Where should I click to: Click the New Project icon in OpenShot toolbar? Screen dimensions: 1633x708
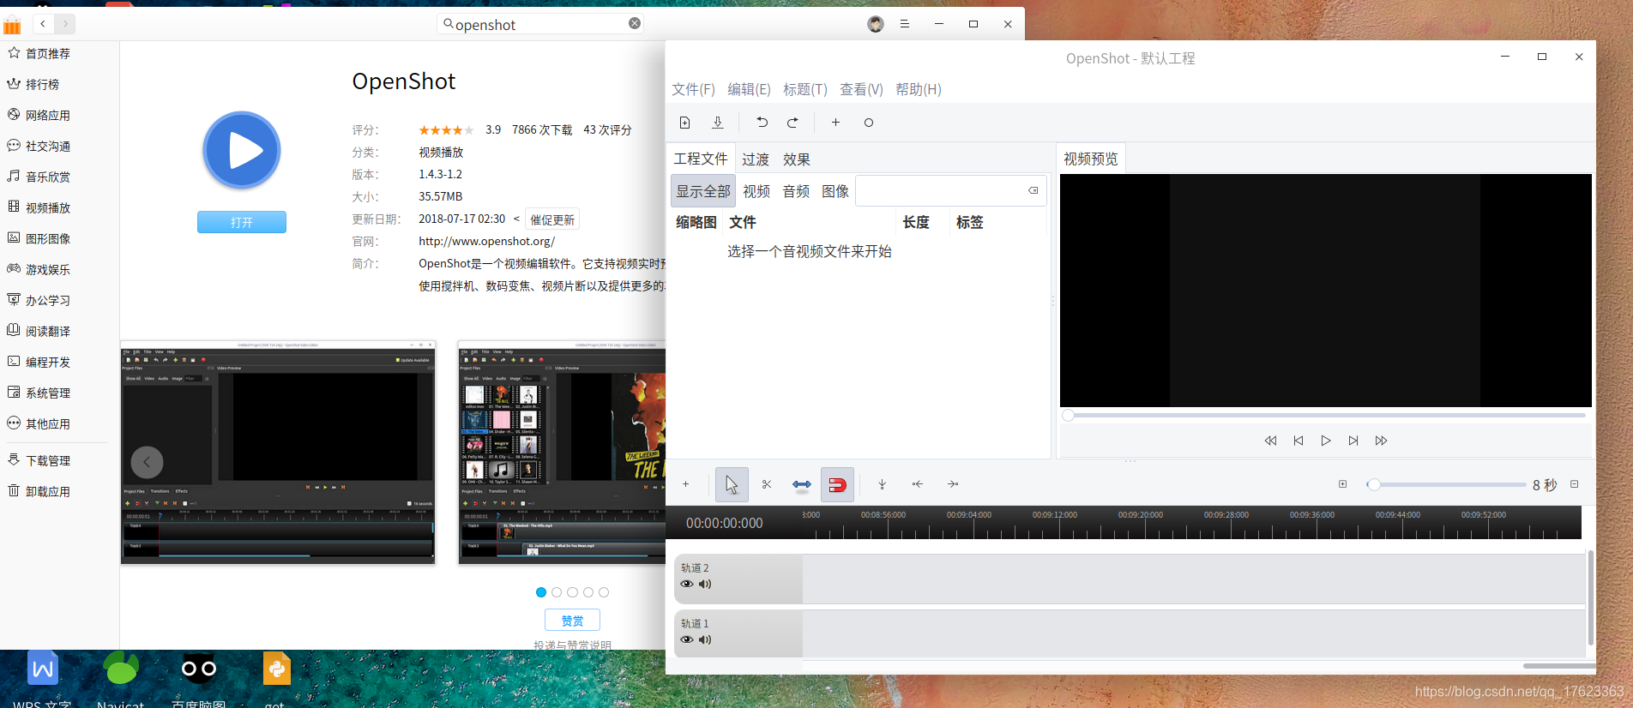click(684, 123)
